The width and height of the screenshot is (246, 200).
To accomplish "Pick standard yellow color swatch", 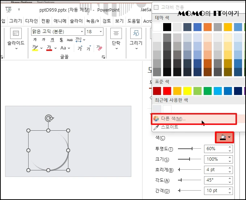I will (187, 91).
